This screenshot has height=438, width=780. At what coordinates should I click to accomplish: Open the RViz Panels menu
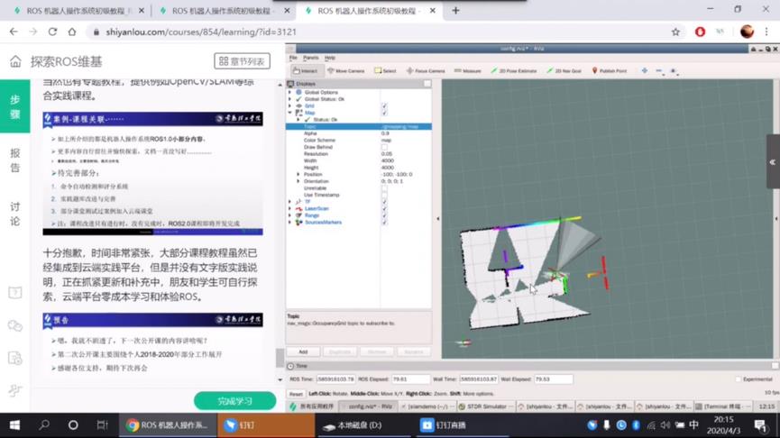click(x=311, y=58)
